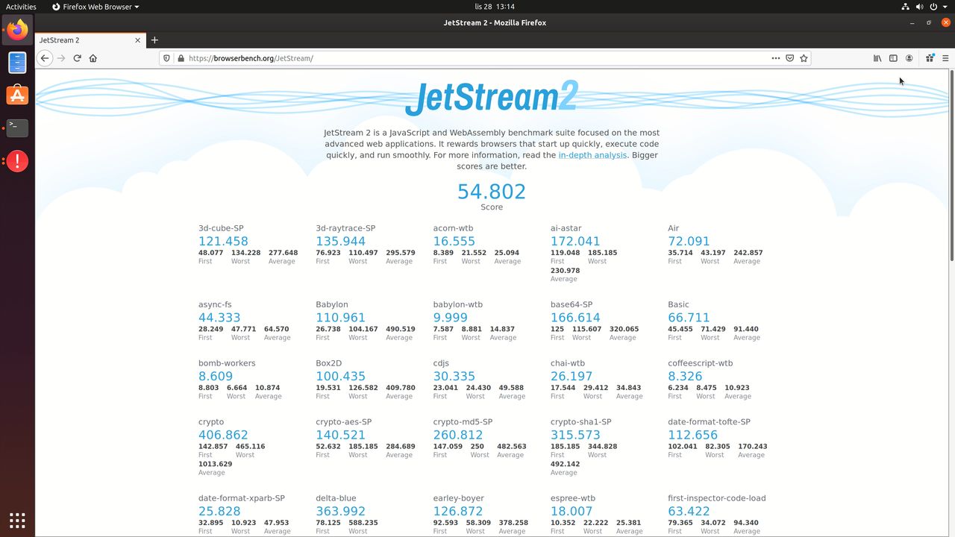Click the base64-SP benchmark name
The width and height of the screenshot is (955, 537).
click(572, 304)
